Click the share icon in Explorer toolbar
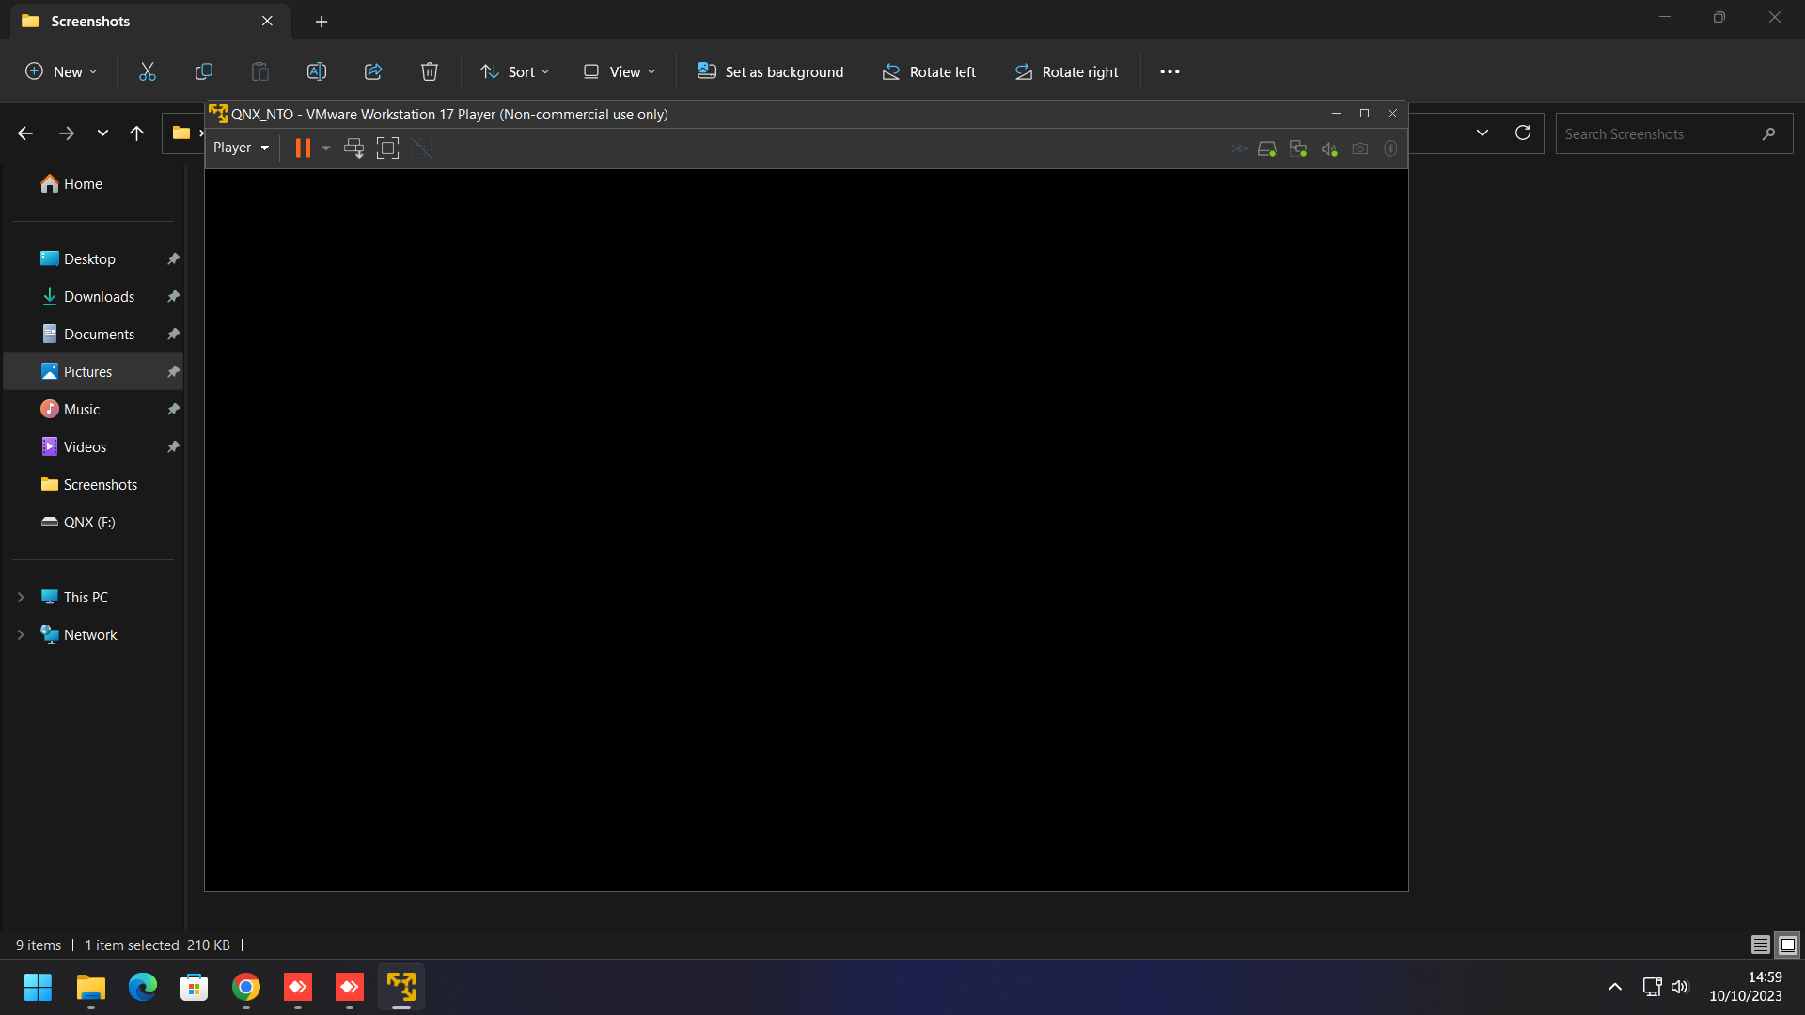 coord(373,71)
